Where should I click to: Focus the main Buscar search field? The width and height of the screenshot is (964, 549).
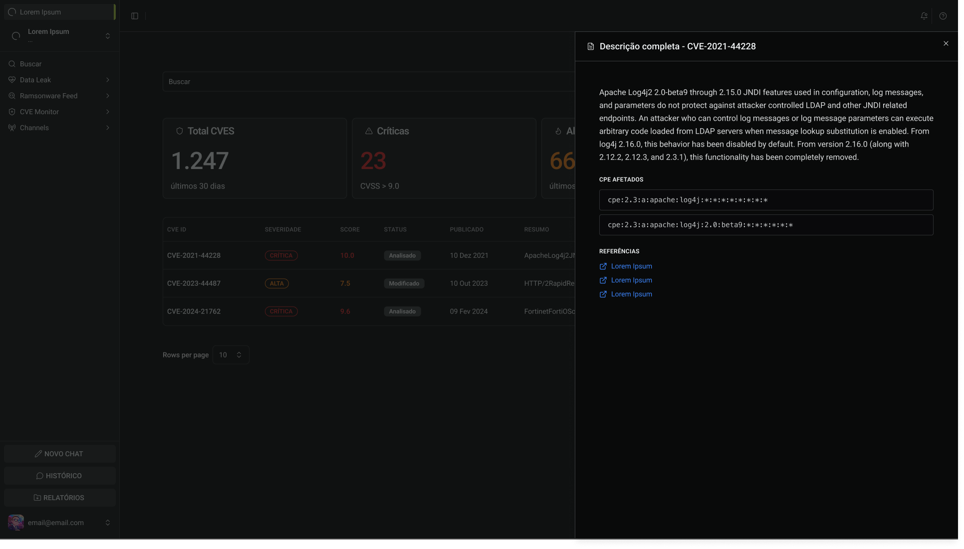coord(369,82)
